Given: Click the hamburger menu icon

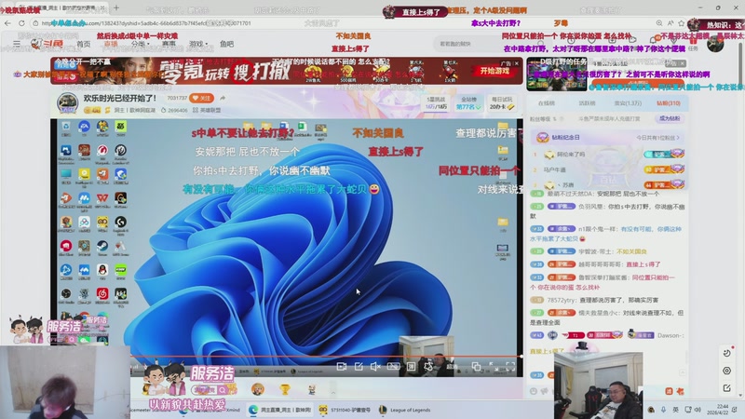Looking at the screenshot, I should pyautogui.click(x=17, y=44).
